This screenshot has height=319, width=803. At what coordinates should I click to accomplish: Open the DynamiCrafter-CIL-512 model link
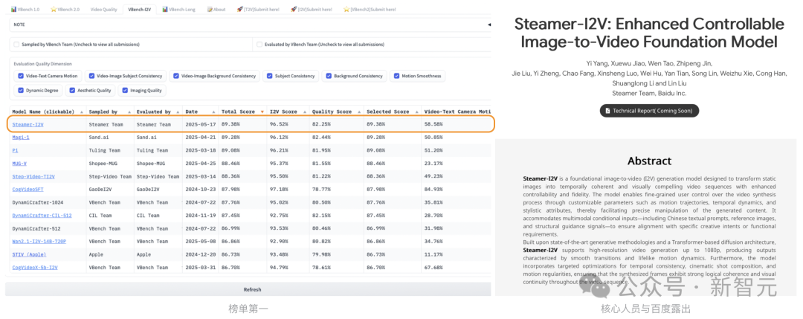tap(42, 216)
